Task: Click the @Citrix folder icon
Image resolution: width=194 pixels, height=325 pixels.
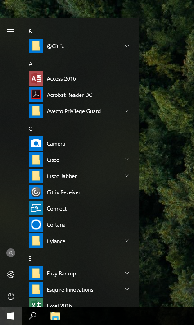Action: click(36, 46)
